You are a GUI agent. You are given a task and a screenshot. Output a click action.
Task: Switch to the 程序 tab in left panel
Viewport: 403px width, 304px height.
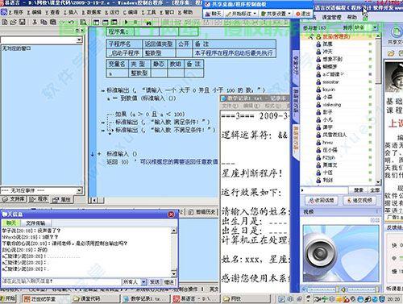pos(38,199)
